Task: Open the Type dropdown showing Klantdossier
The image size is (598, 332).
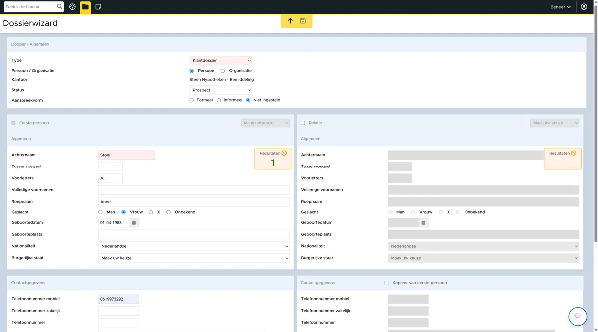Action: click(x=221, y=61)
